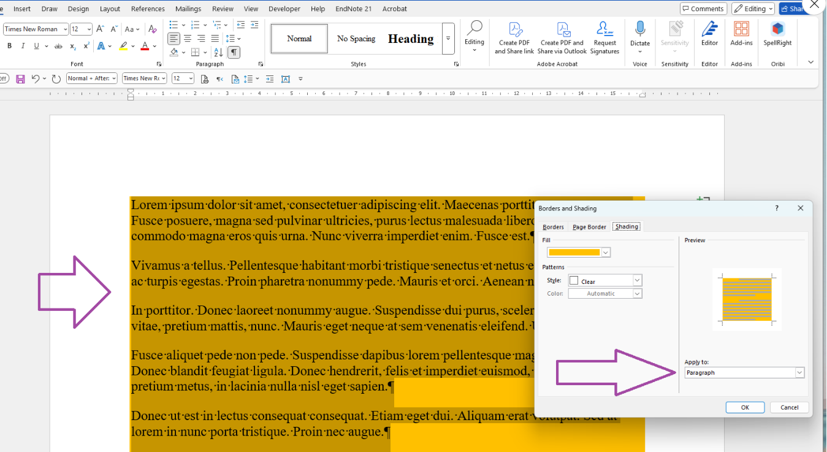Open the Apply to dropdown
Screen dimensions: 827x452
pos(799,372)
